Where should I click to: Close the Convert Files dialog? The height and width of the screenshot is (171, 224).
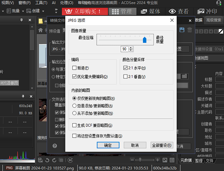pos(190,21)
